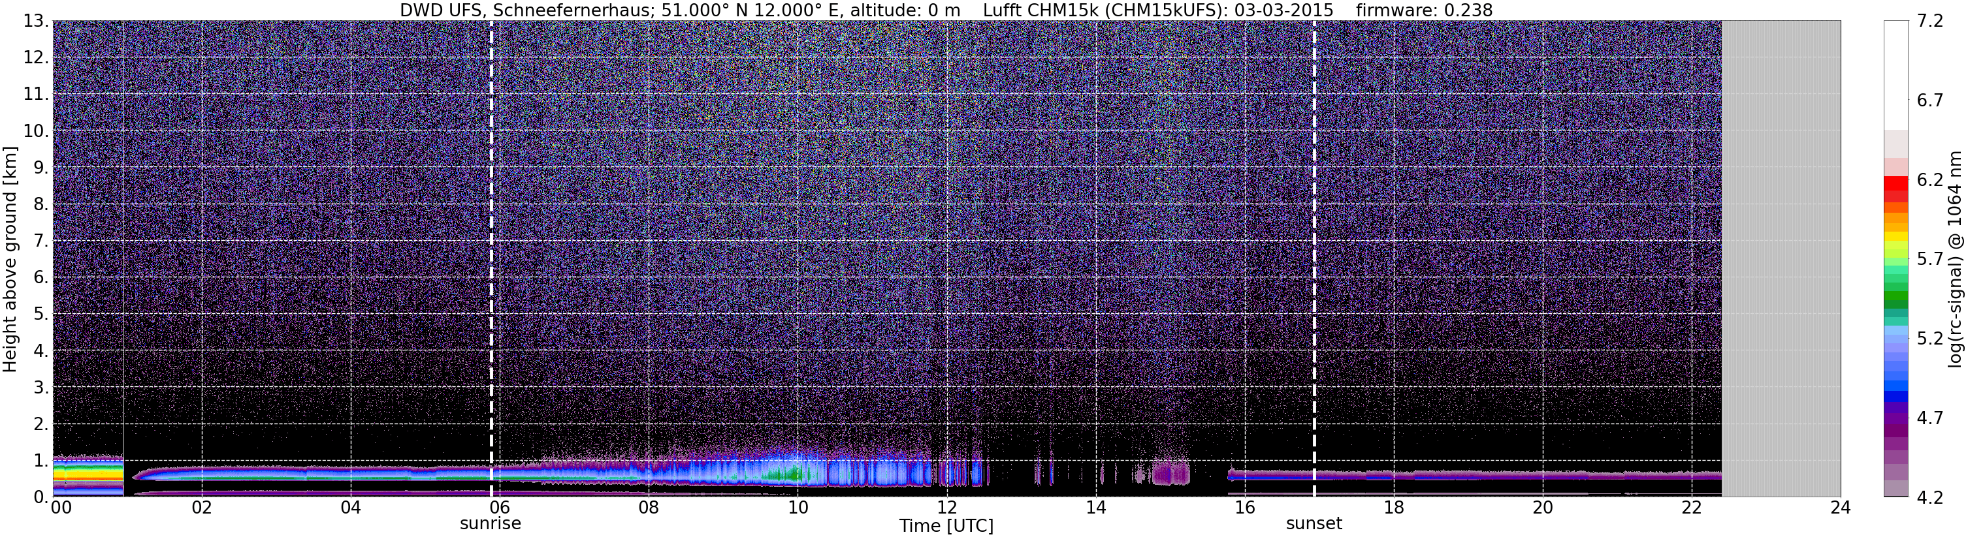Click the 6.7 value on the colorbar
Image resolution: width=1968 pixels, height=539 pixels.
point(1930,100)
